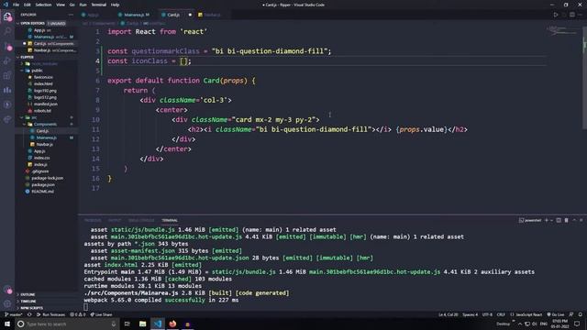
Task: Click Run Testcases in status bar
Action: tap(51, 314)
